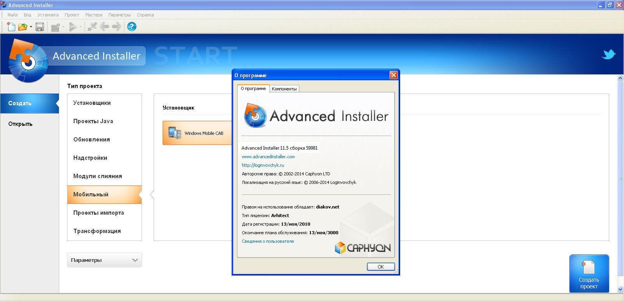Click the Open project folder icon
Screen dimensions: 624x302
pyautogui.click(x=23, y=27)
